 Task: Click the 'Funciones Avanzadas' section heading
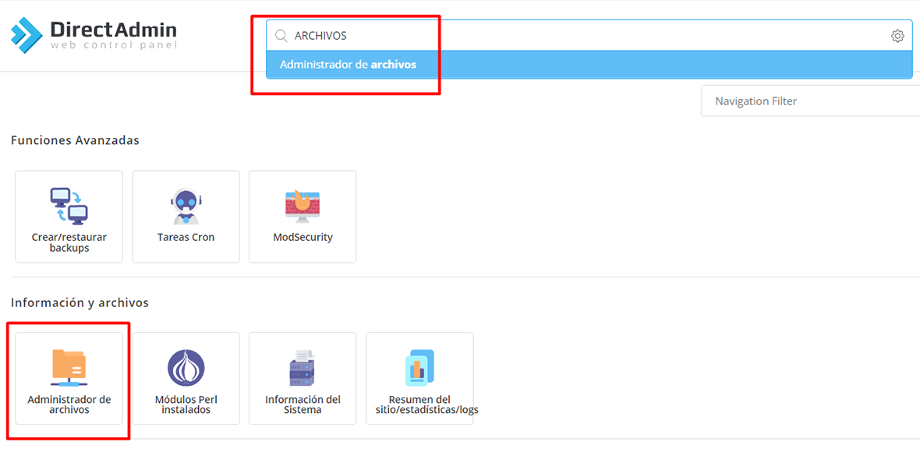coord(75,141)
